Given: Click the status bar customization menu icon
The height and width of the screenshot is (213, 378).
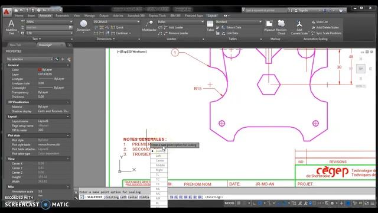Looking at the screenshot, I should [x=373, y=204].
